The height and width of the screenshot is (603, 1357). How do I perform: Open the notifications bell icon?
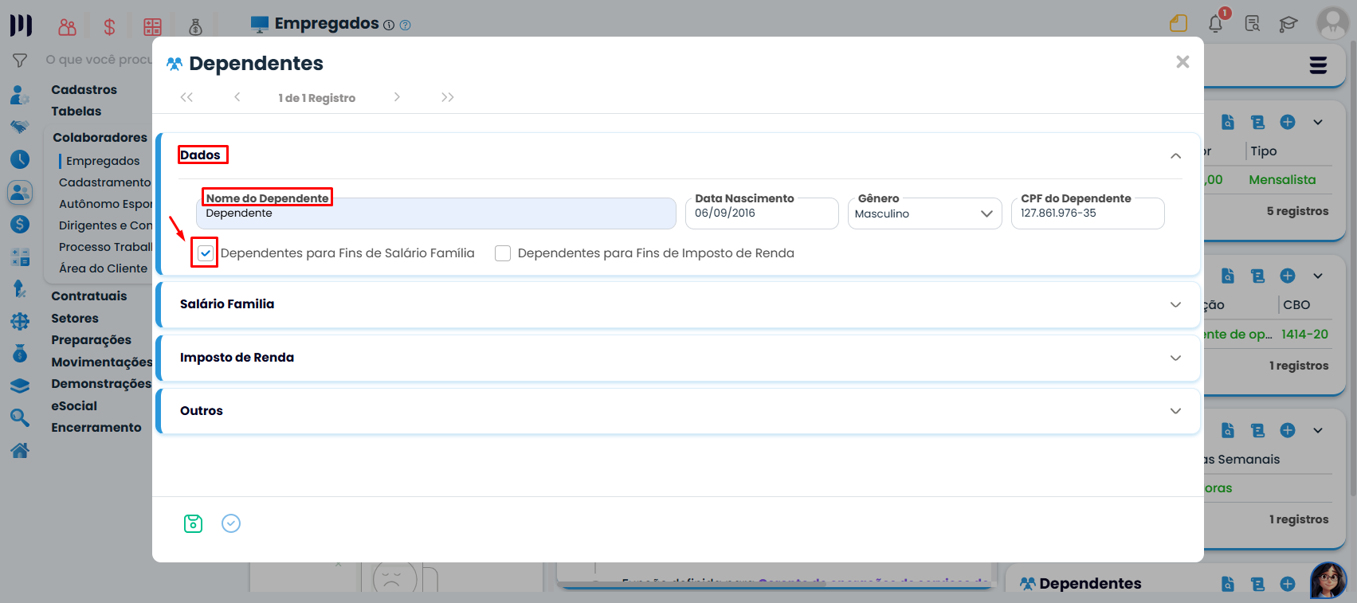click(1215, 24)
